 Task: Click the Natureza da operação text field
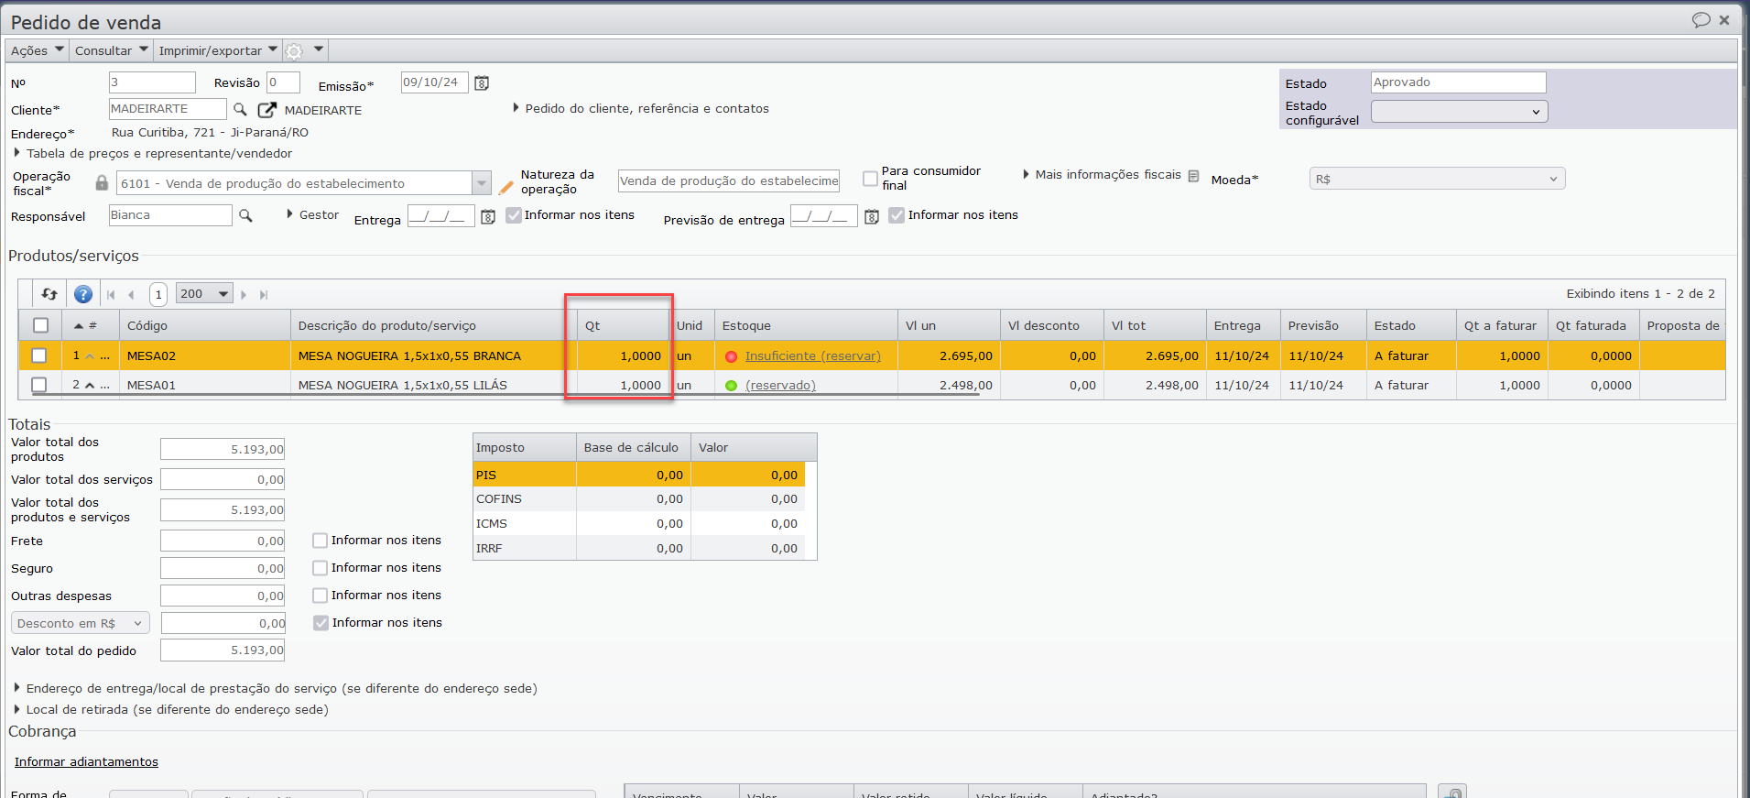point(729,180)
